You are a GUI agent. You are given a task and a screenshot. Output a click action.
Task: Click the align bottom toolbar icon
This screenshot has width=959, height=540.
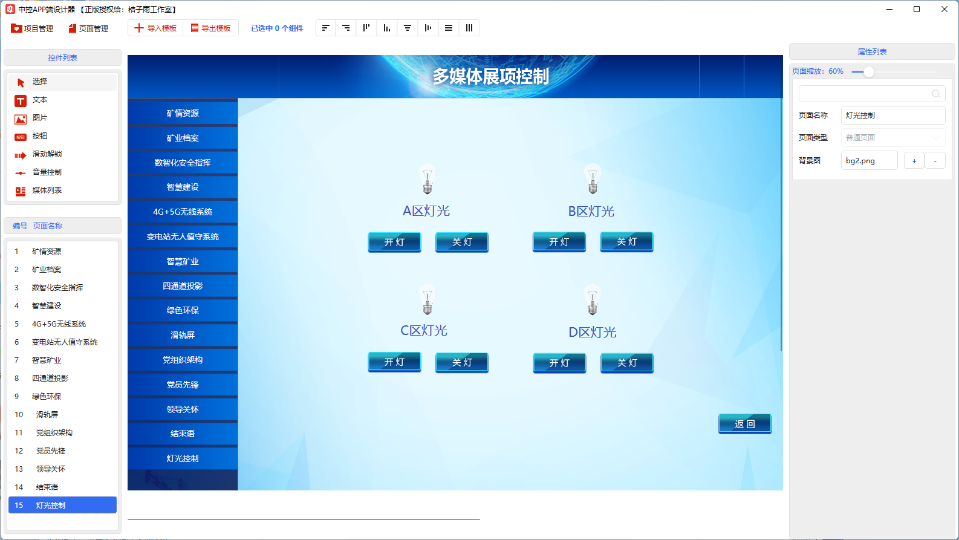[387, 28]
